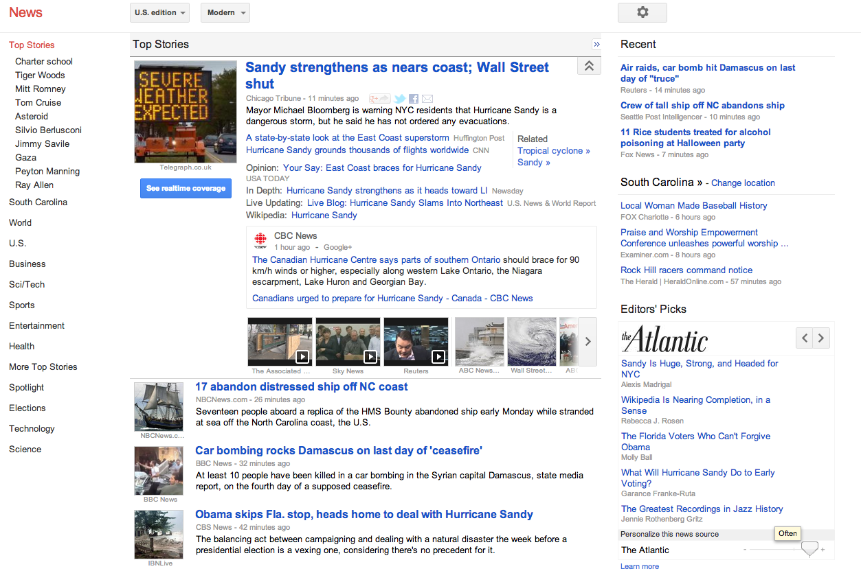Click The Atlantic frequency slider handle
The height and width of the screenshot is (571, 861).
[x=810, y=548]
